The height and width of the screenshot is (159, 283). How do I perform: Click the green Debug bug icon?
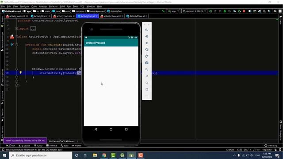[x=225, y=11]
